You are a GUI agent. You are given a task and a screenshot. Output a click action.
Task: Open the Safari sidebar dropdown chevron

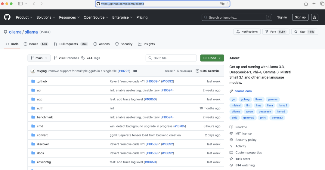pyautogui.click(x=26, y=4)
